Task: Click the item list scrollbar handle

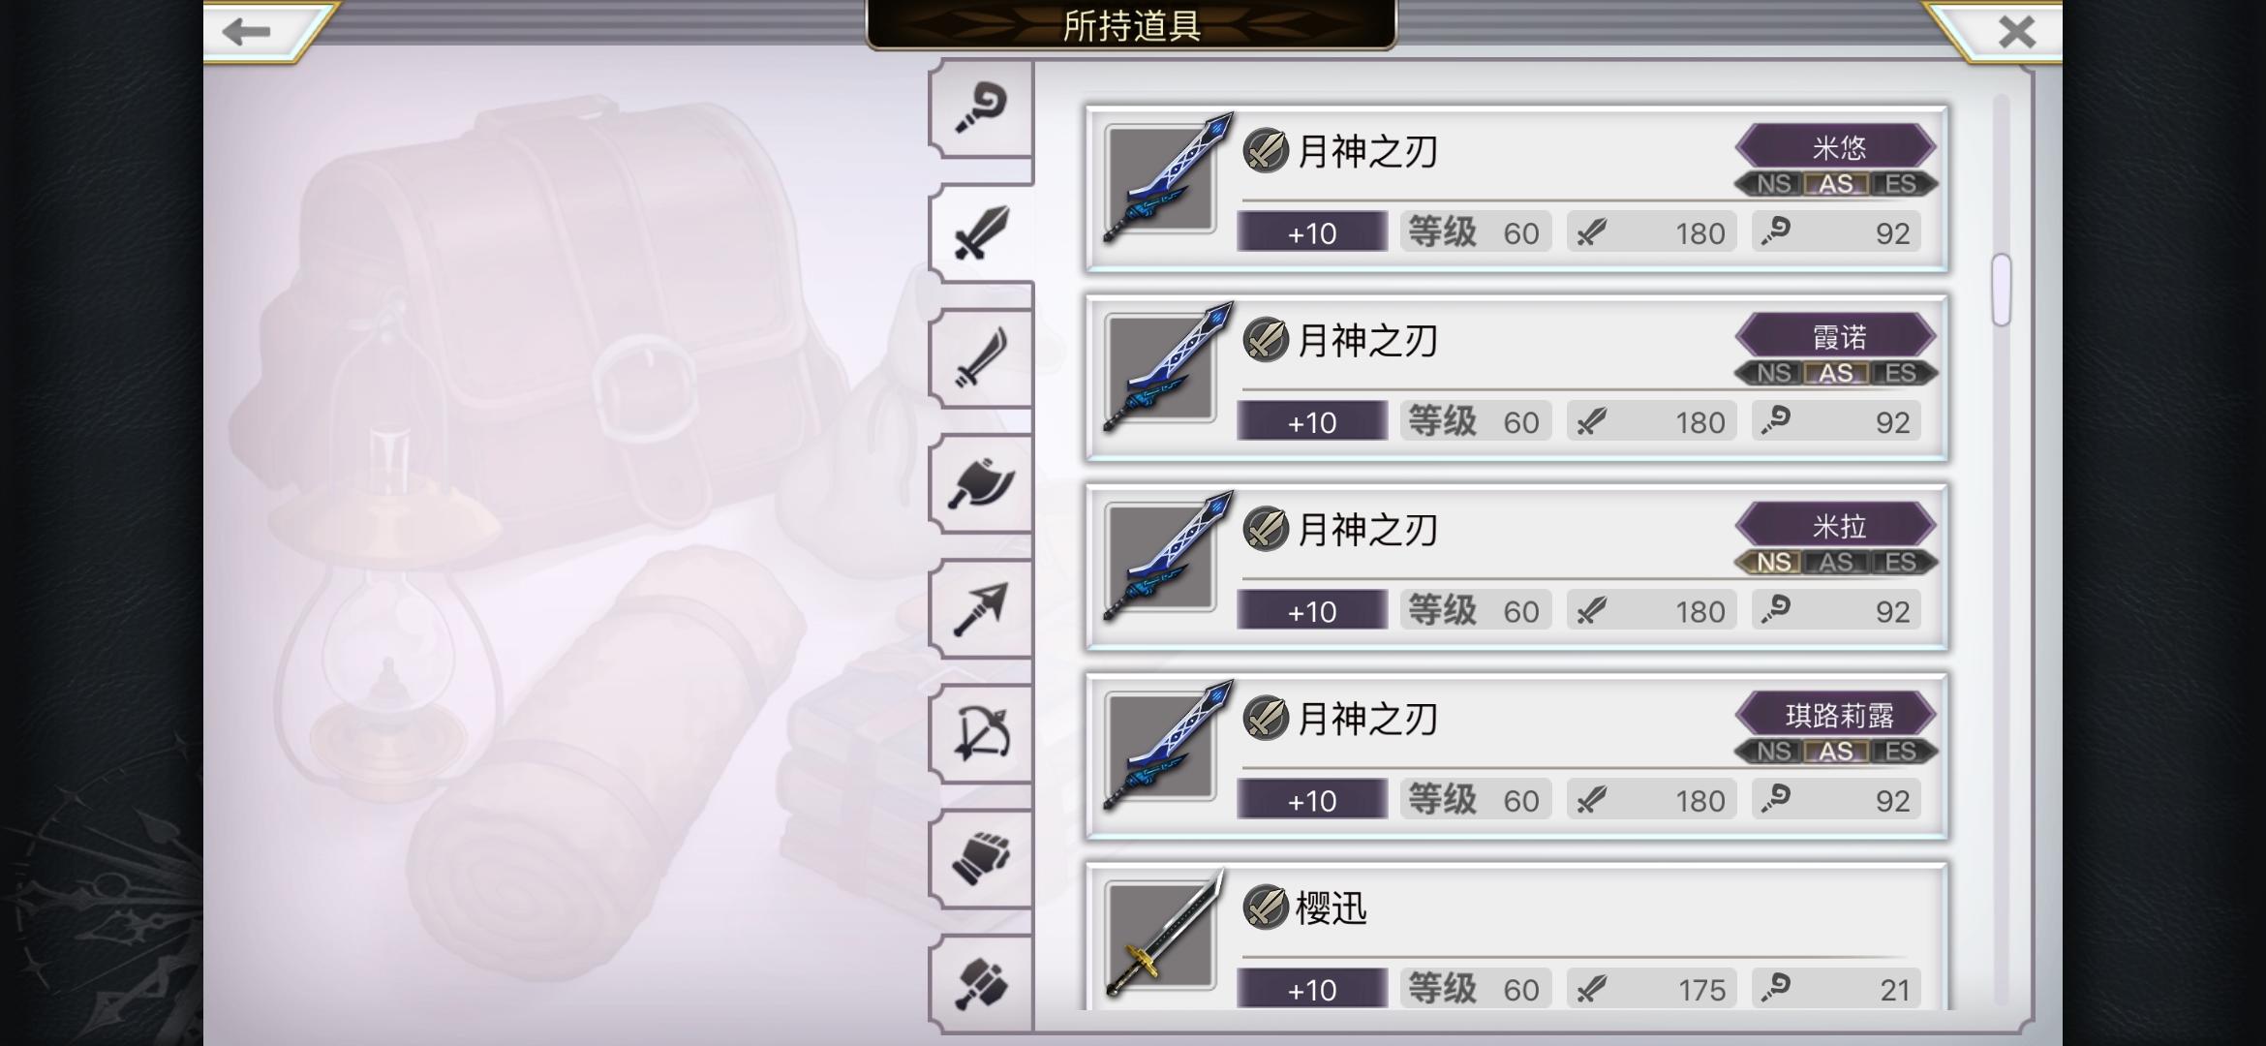Action: tap(2001, 290)
